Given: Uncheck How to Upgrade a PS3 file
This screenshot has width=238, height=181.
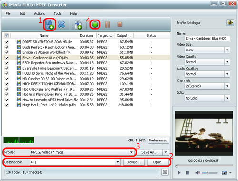Looking at the screenshot, I should (7, 100).
